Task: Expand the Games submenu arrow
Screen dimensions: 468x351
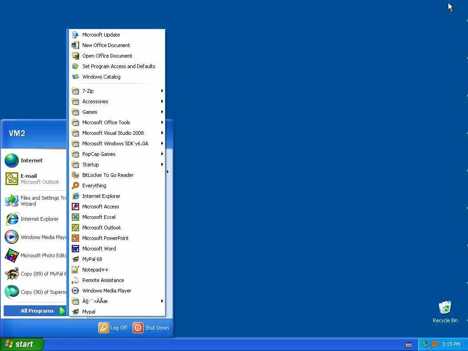Action: pos(162,112)
